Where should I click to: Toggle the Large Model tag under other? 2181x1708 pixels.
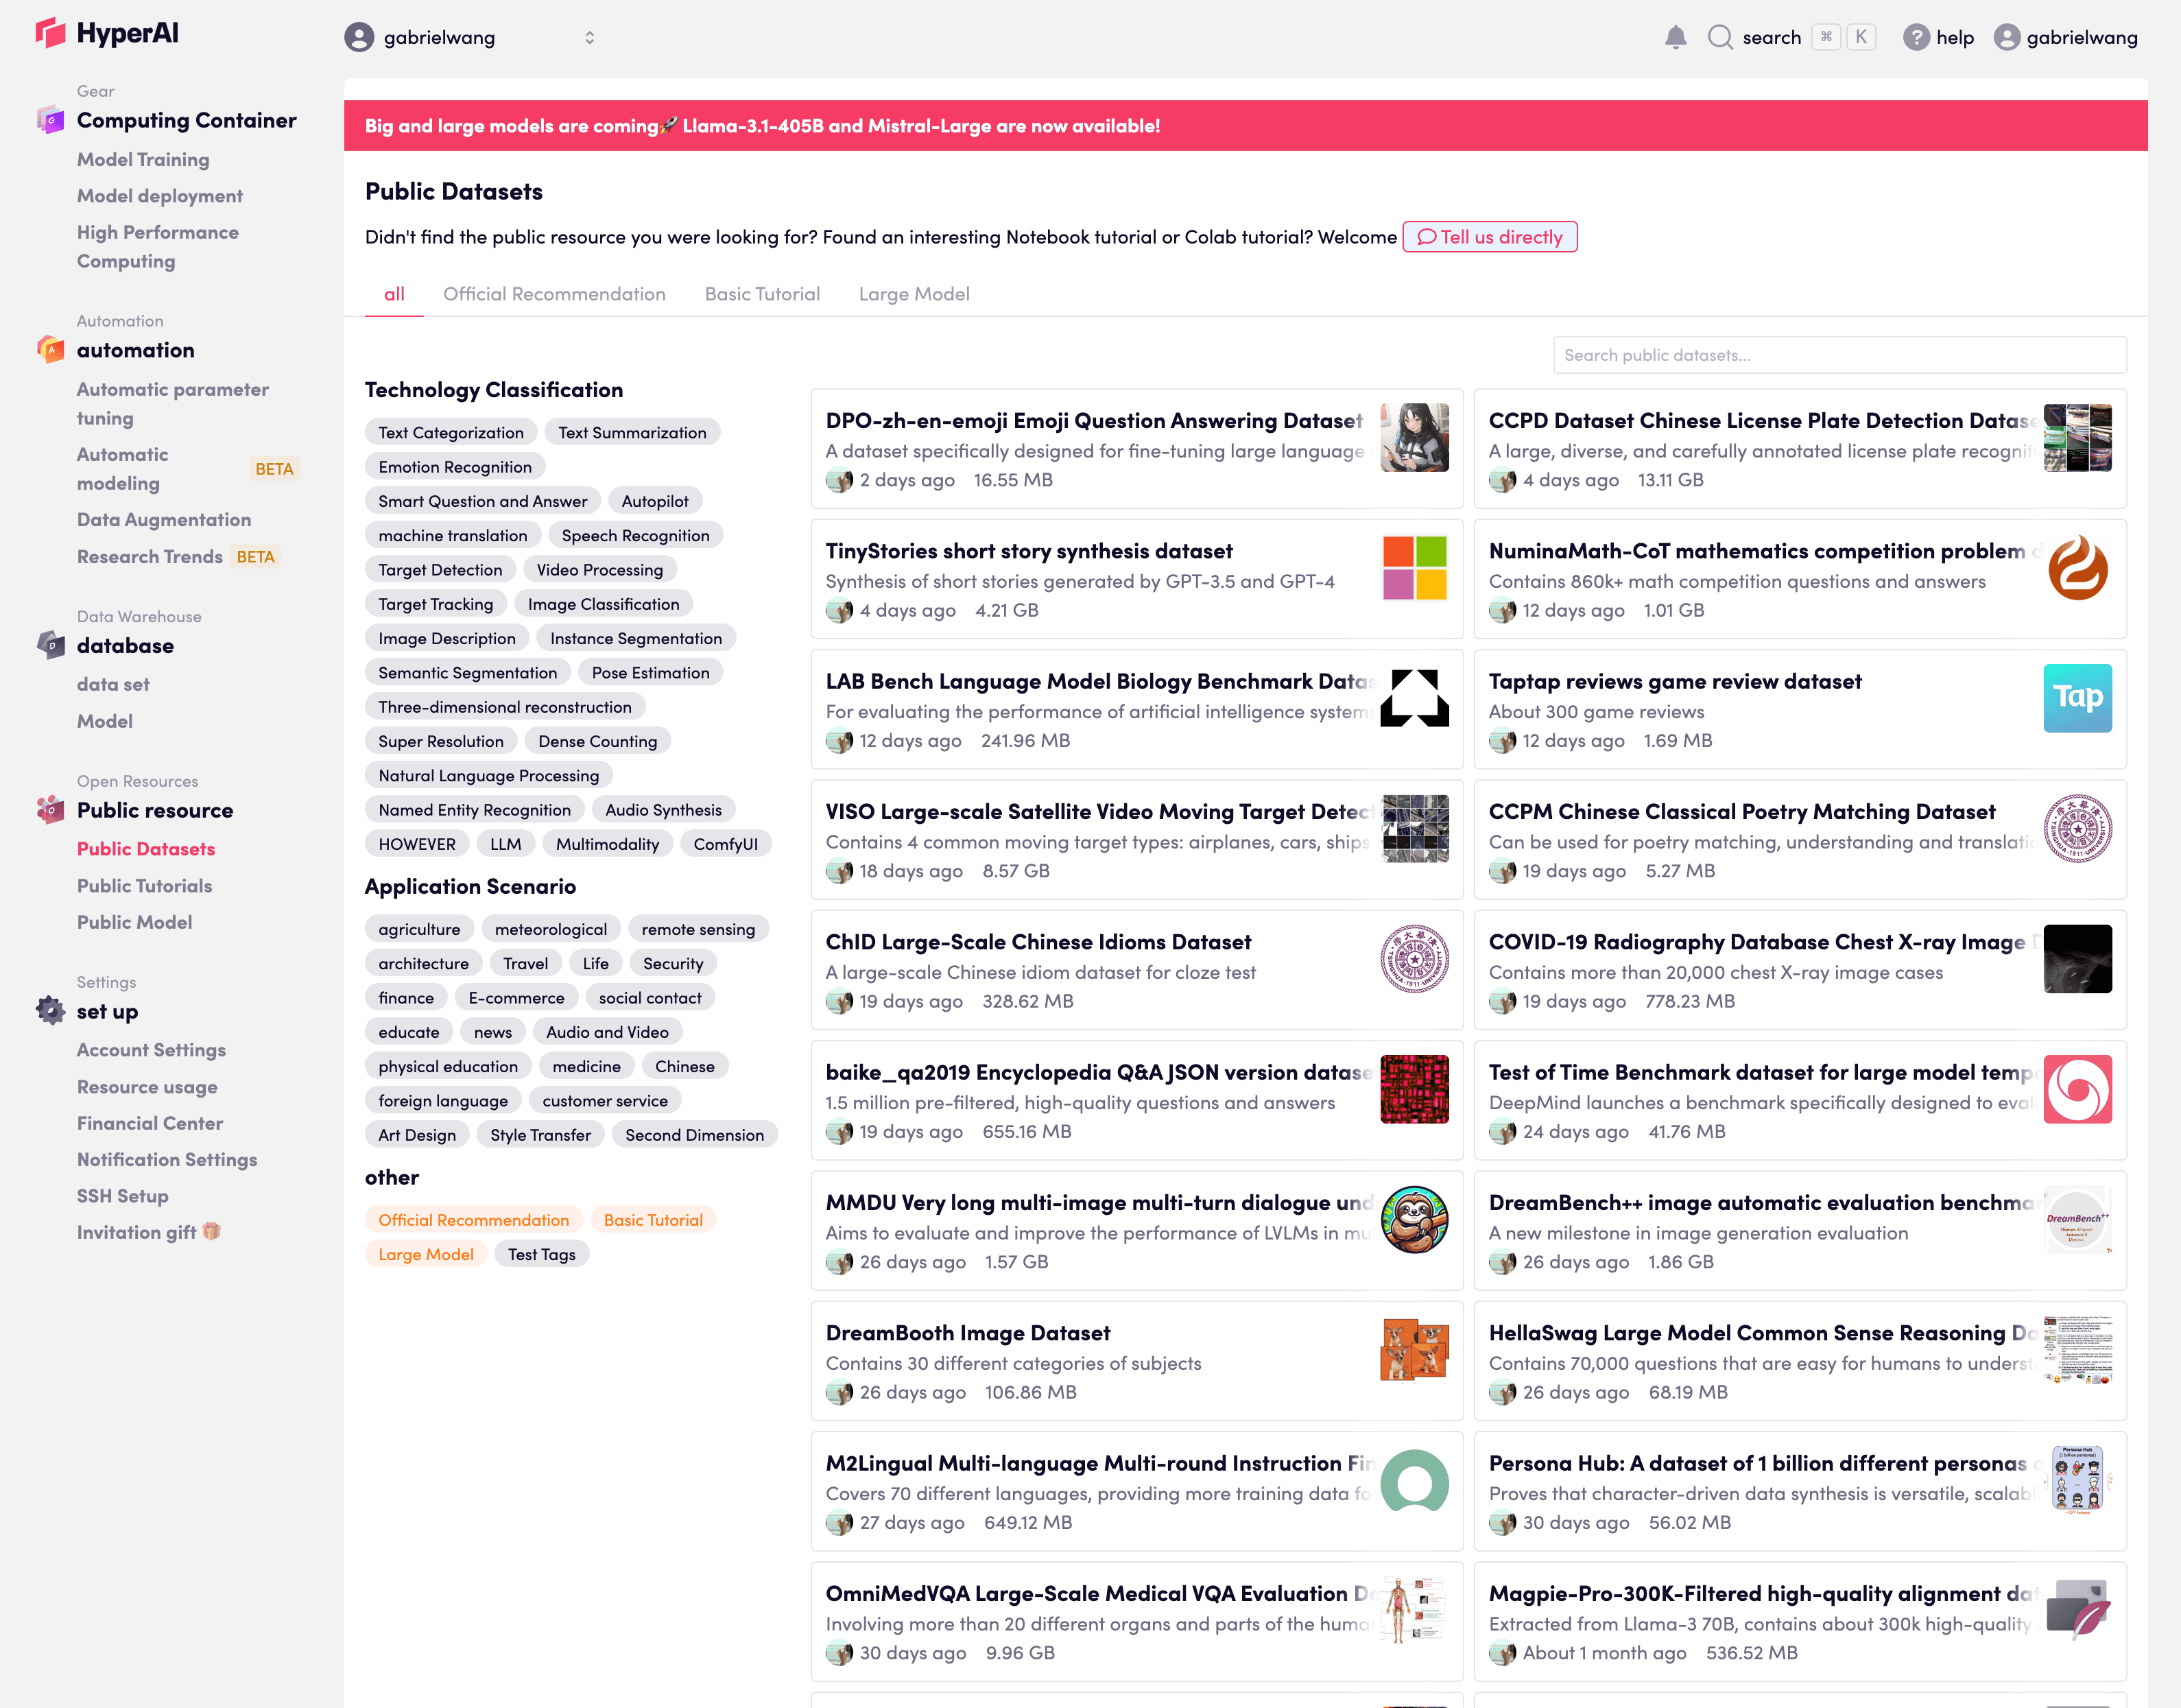pyautogui.click(x=425, y=1254)
